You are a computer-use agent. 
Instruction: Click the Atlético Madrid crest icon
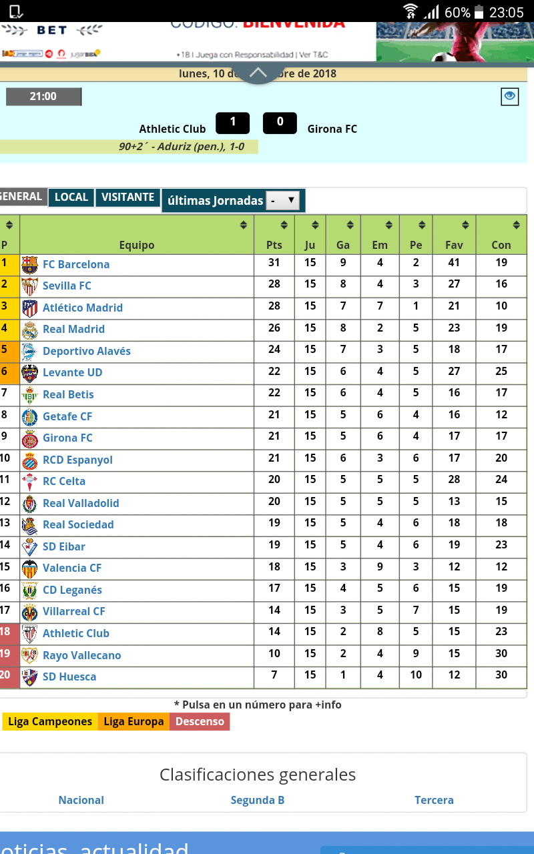[x=30, y=308]
